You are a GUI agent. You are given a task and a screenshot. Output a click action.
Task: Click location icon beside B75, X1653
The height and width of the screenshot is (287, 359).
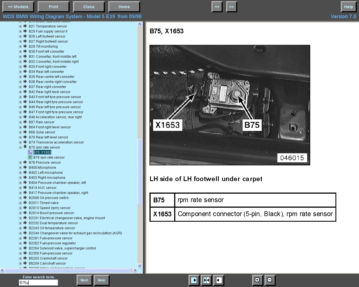click(x=30, y=152)
